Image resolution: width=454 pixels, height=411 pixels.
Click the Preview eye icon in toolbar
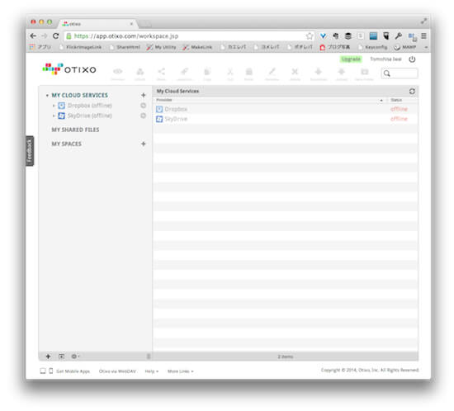(117, 72)
